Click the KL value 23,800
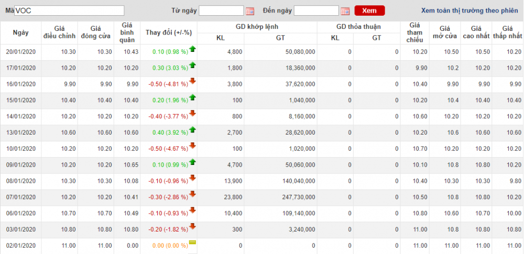The height and width of the screenshot is (254, 524). click(x=233, y=197)
